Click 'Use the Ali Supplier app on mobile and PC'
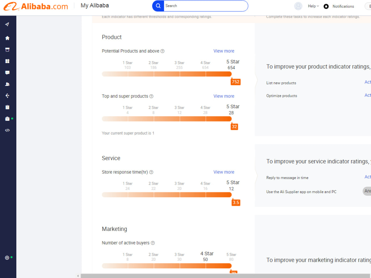 (301, 192)
